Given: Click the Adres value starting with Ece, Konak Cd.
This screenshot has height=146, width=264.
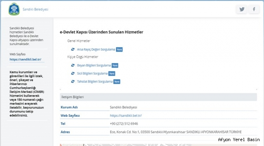Looking at the screenshot, I should click(175, 132).
